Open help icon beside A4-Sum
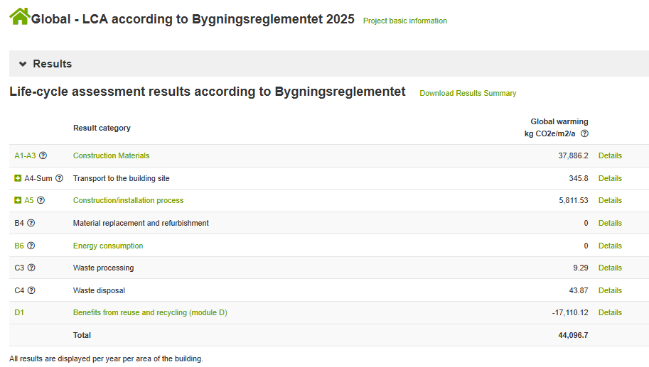Screen dimensions: 649x367 (59, 178)
